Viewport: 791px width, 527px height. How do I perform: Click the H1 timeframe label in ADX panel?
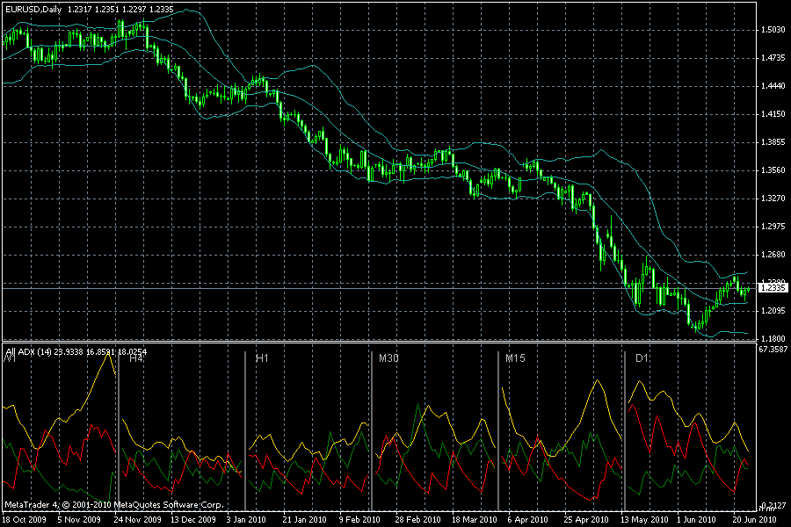[x=262, y=358]
